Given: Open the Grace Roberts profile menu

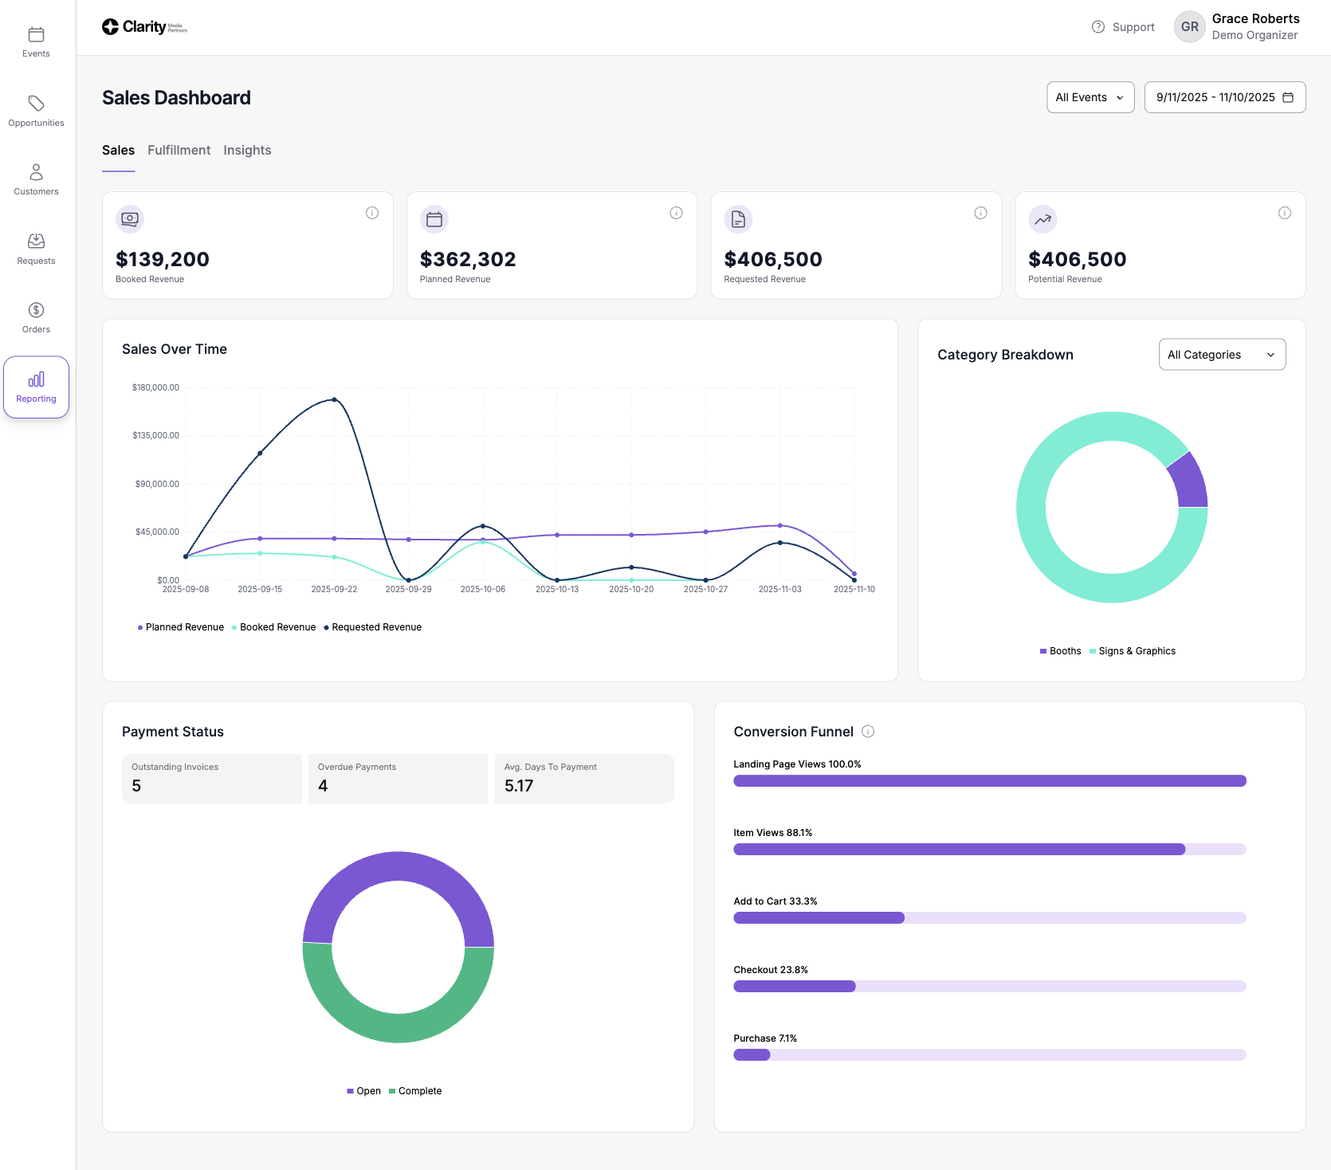Looking at the screenshot, I should [1237, 27].
